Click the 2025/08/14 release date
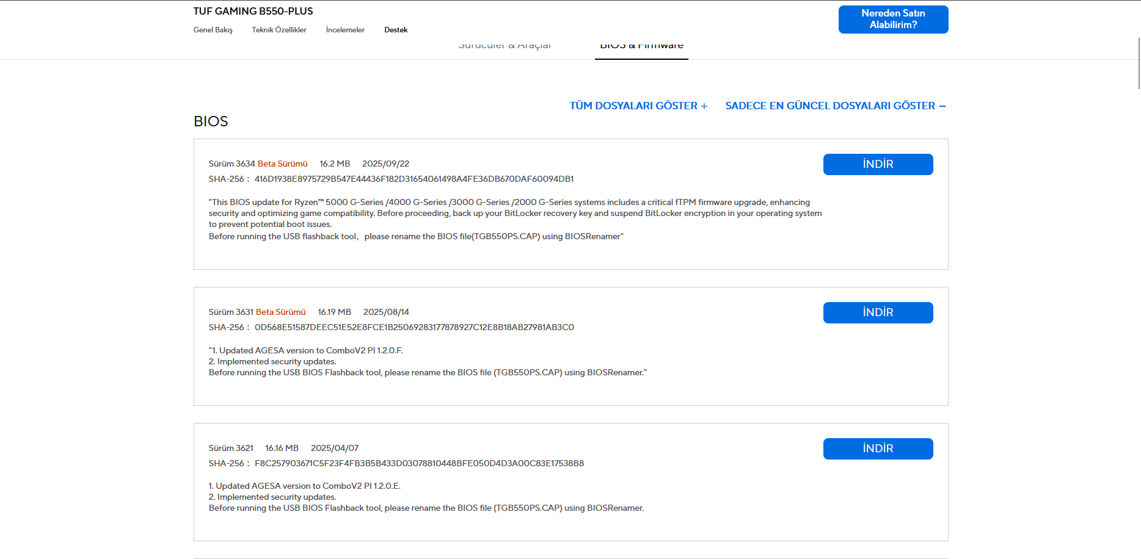 pos(386,312)
